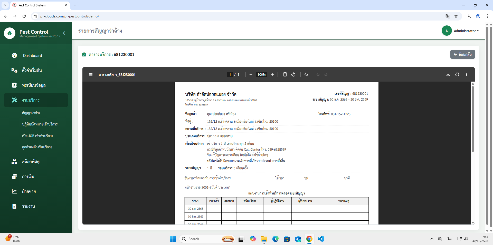Viewport: 493px width, 245px height.
Task: Click the PDF zoom percentage field
Action: (x=261, y=75)
